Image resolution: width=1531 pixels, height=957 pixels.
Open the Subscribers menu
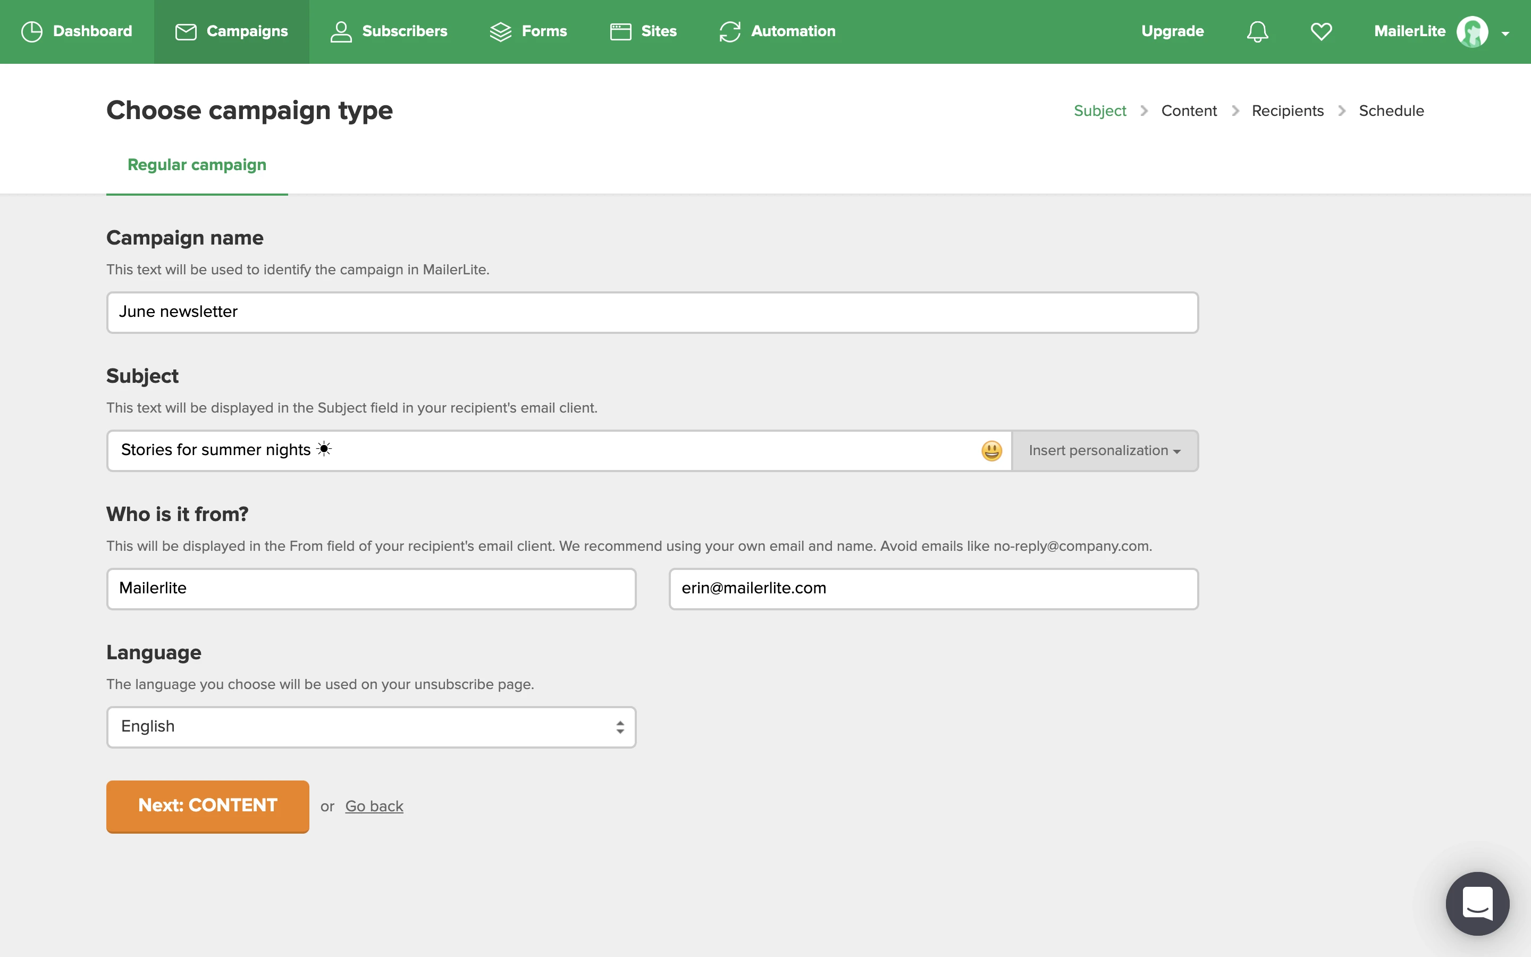(x=389, y=32)
